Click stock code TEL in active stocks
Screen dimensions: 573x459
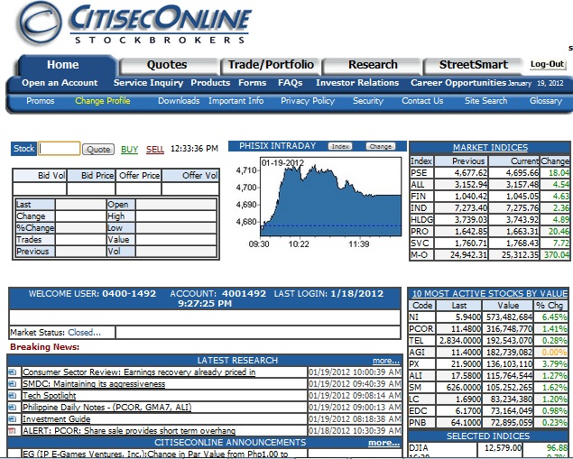(416, 340)
